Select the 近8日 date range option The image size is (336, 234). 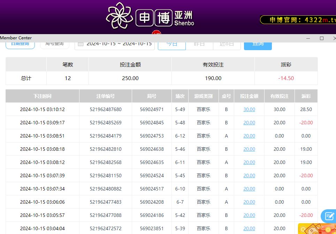(227, 44)
